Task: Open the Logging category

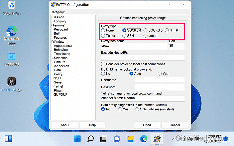Action: click(x=60, y=21)
